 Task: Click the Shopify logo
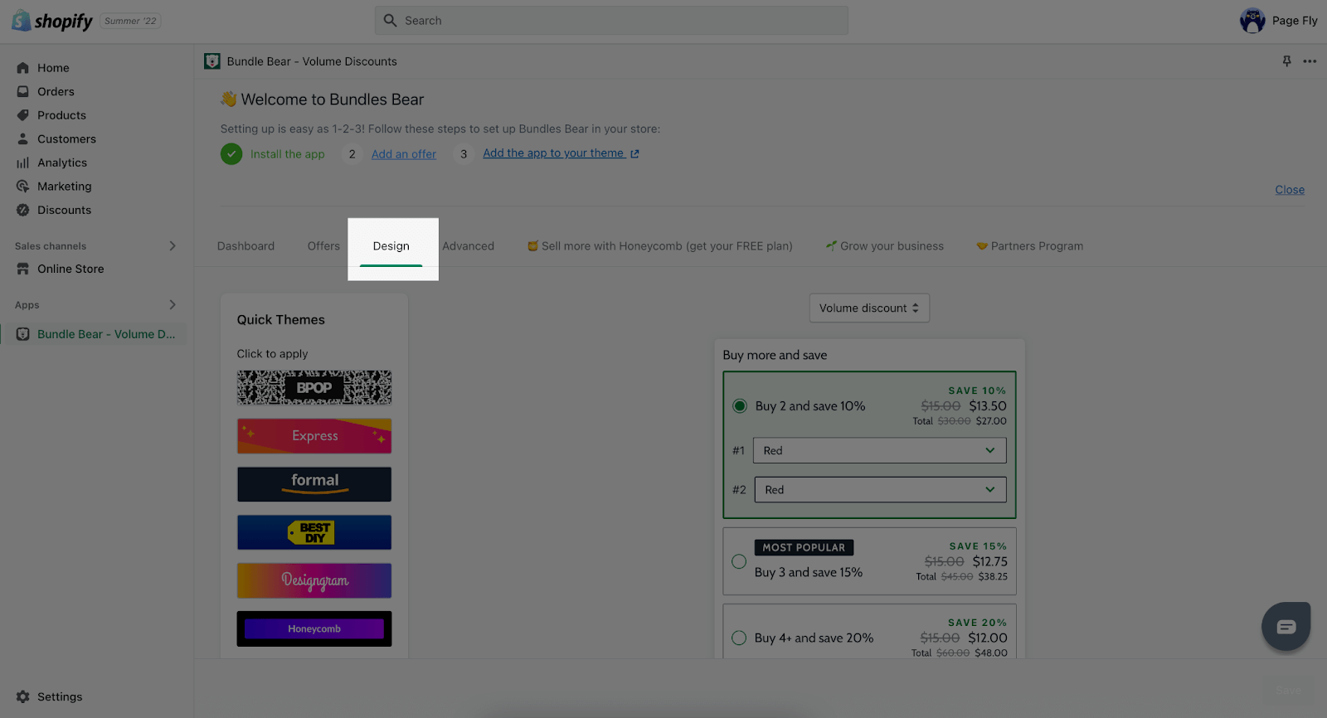tap(52, 21)
